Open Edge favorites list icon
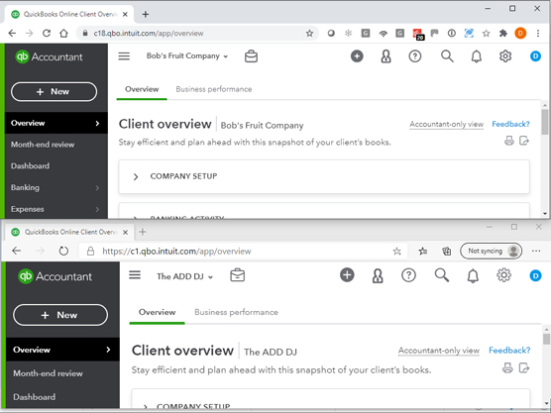Viewport: 551px width, 413px height. [423, 252]
